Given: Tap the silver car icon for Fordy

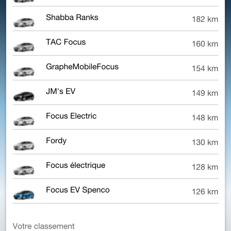Looking at the screenshot, I should [24, 145].
